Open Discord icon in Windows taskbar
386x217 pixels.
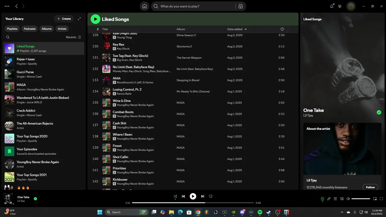(x=242, y=212)
